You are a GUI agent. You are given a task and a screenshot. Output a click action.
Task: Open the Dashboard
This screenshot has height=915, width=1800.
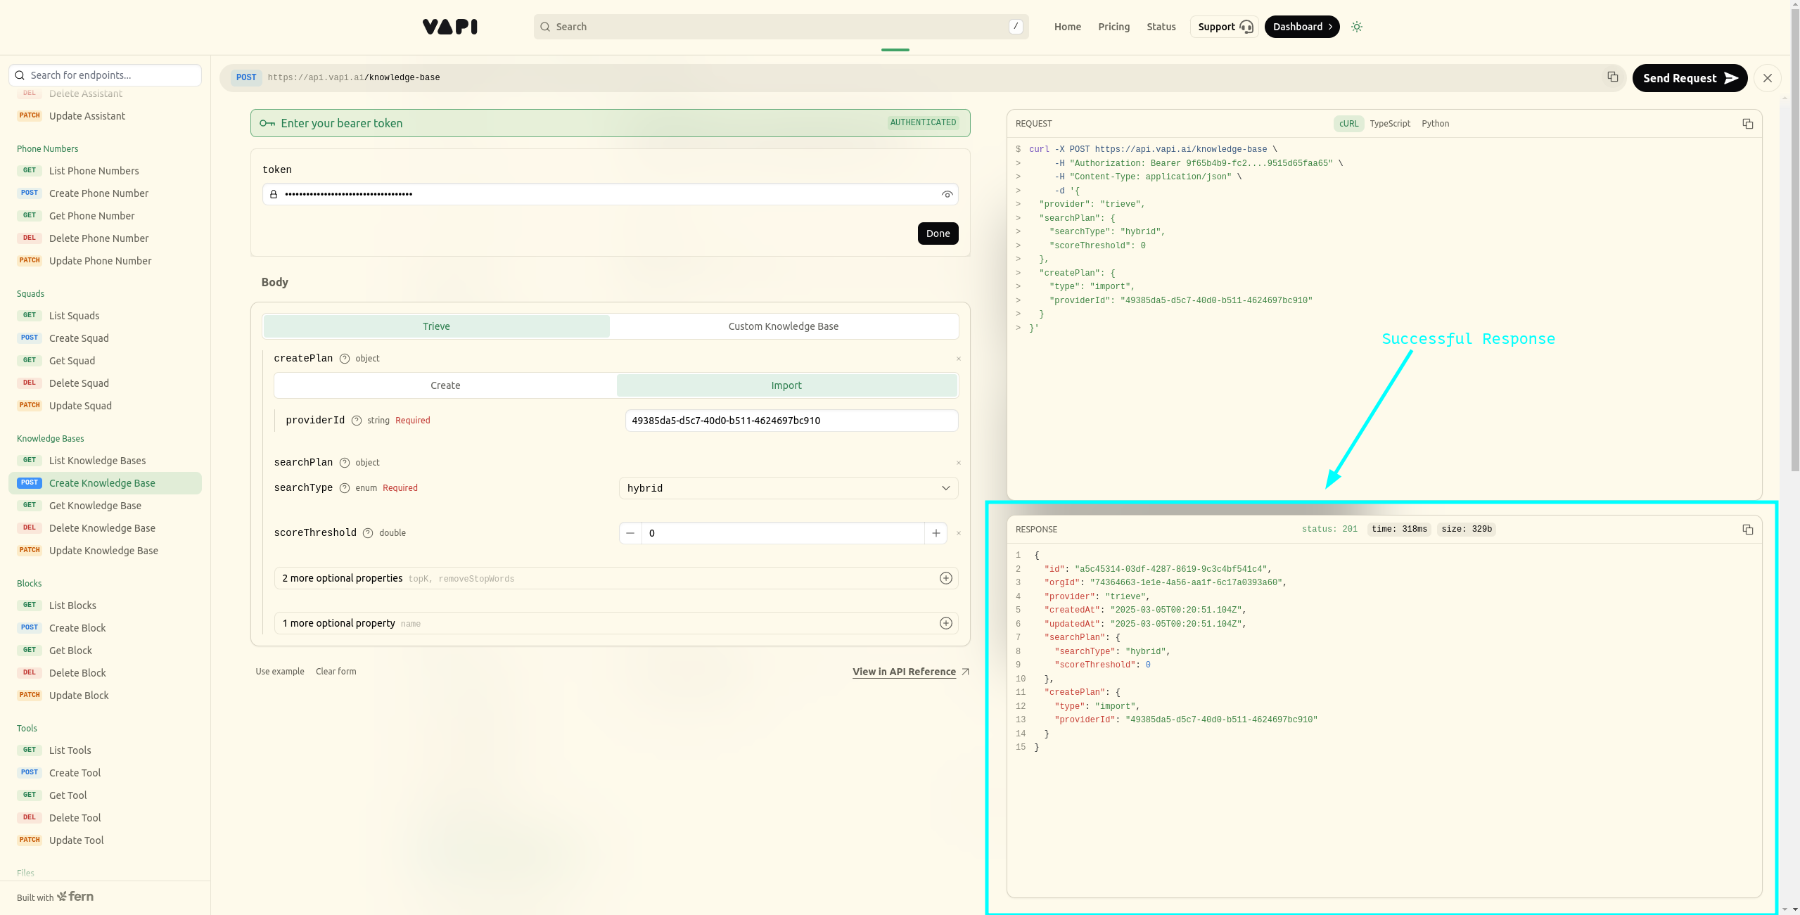[1302, 27]
